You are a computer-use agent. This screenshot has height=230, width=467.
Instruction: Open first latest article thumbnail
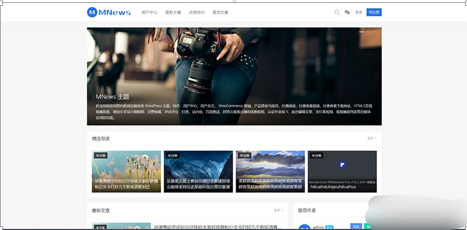[x=122, y=226]
